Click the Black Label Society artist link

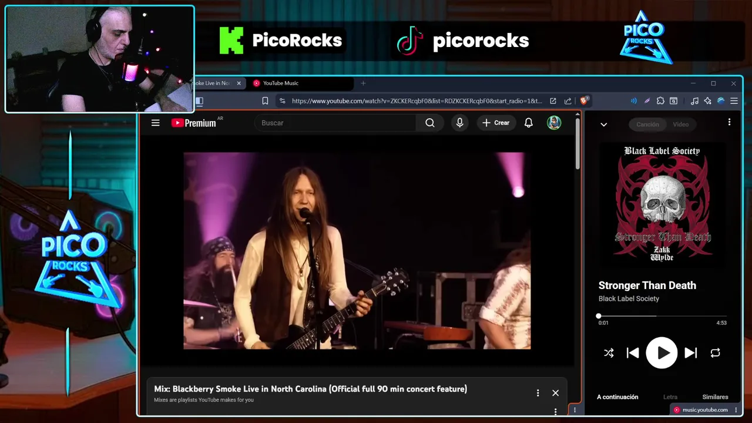[629, 298]
